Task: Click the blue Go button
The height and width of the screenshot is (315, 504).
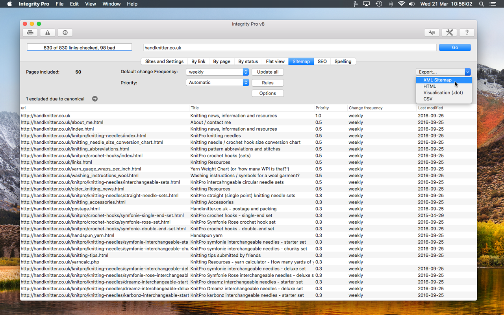Action: tap(455, 48)
